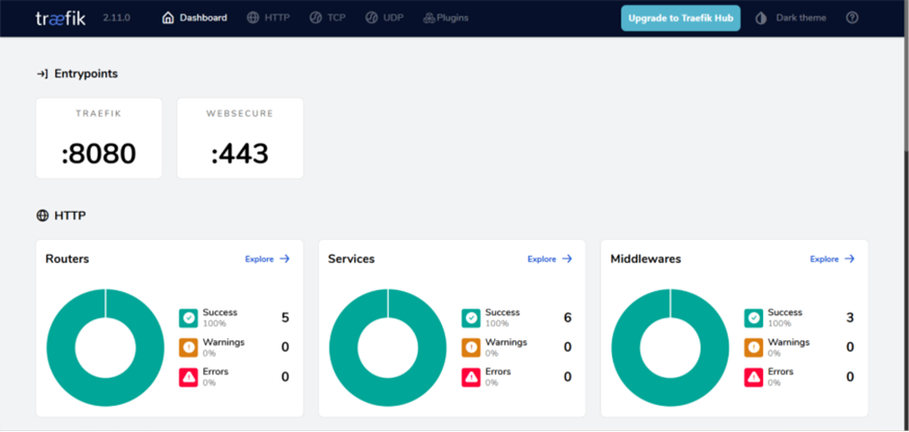Click Middlewares Success check icon
The height and width of the screenshot is (432, 909).
point(753,318)
